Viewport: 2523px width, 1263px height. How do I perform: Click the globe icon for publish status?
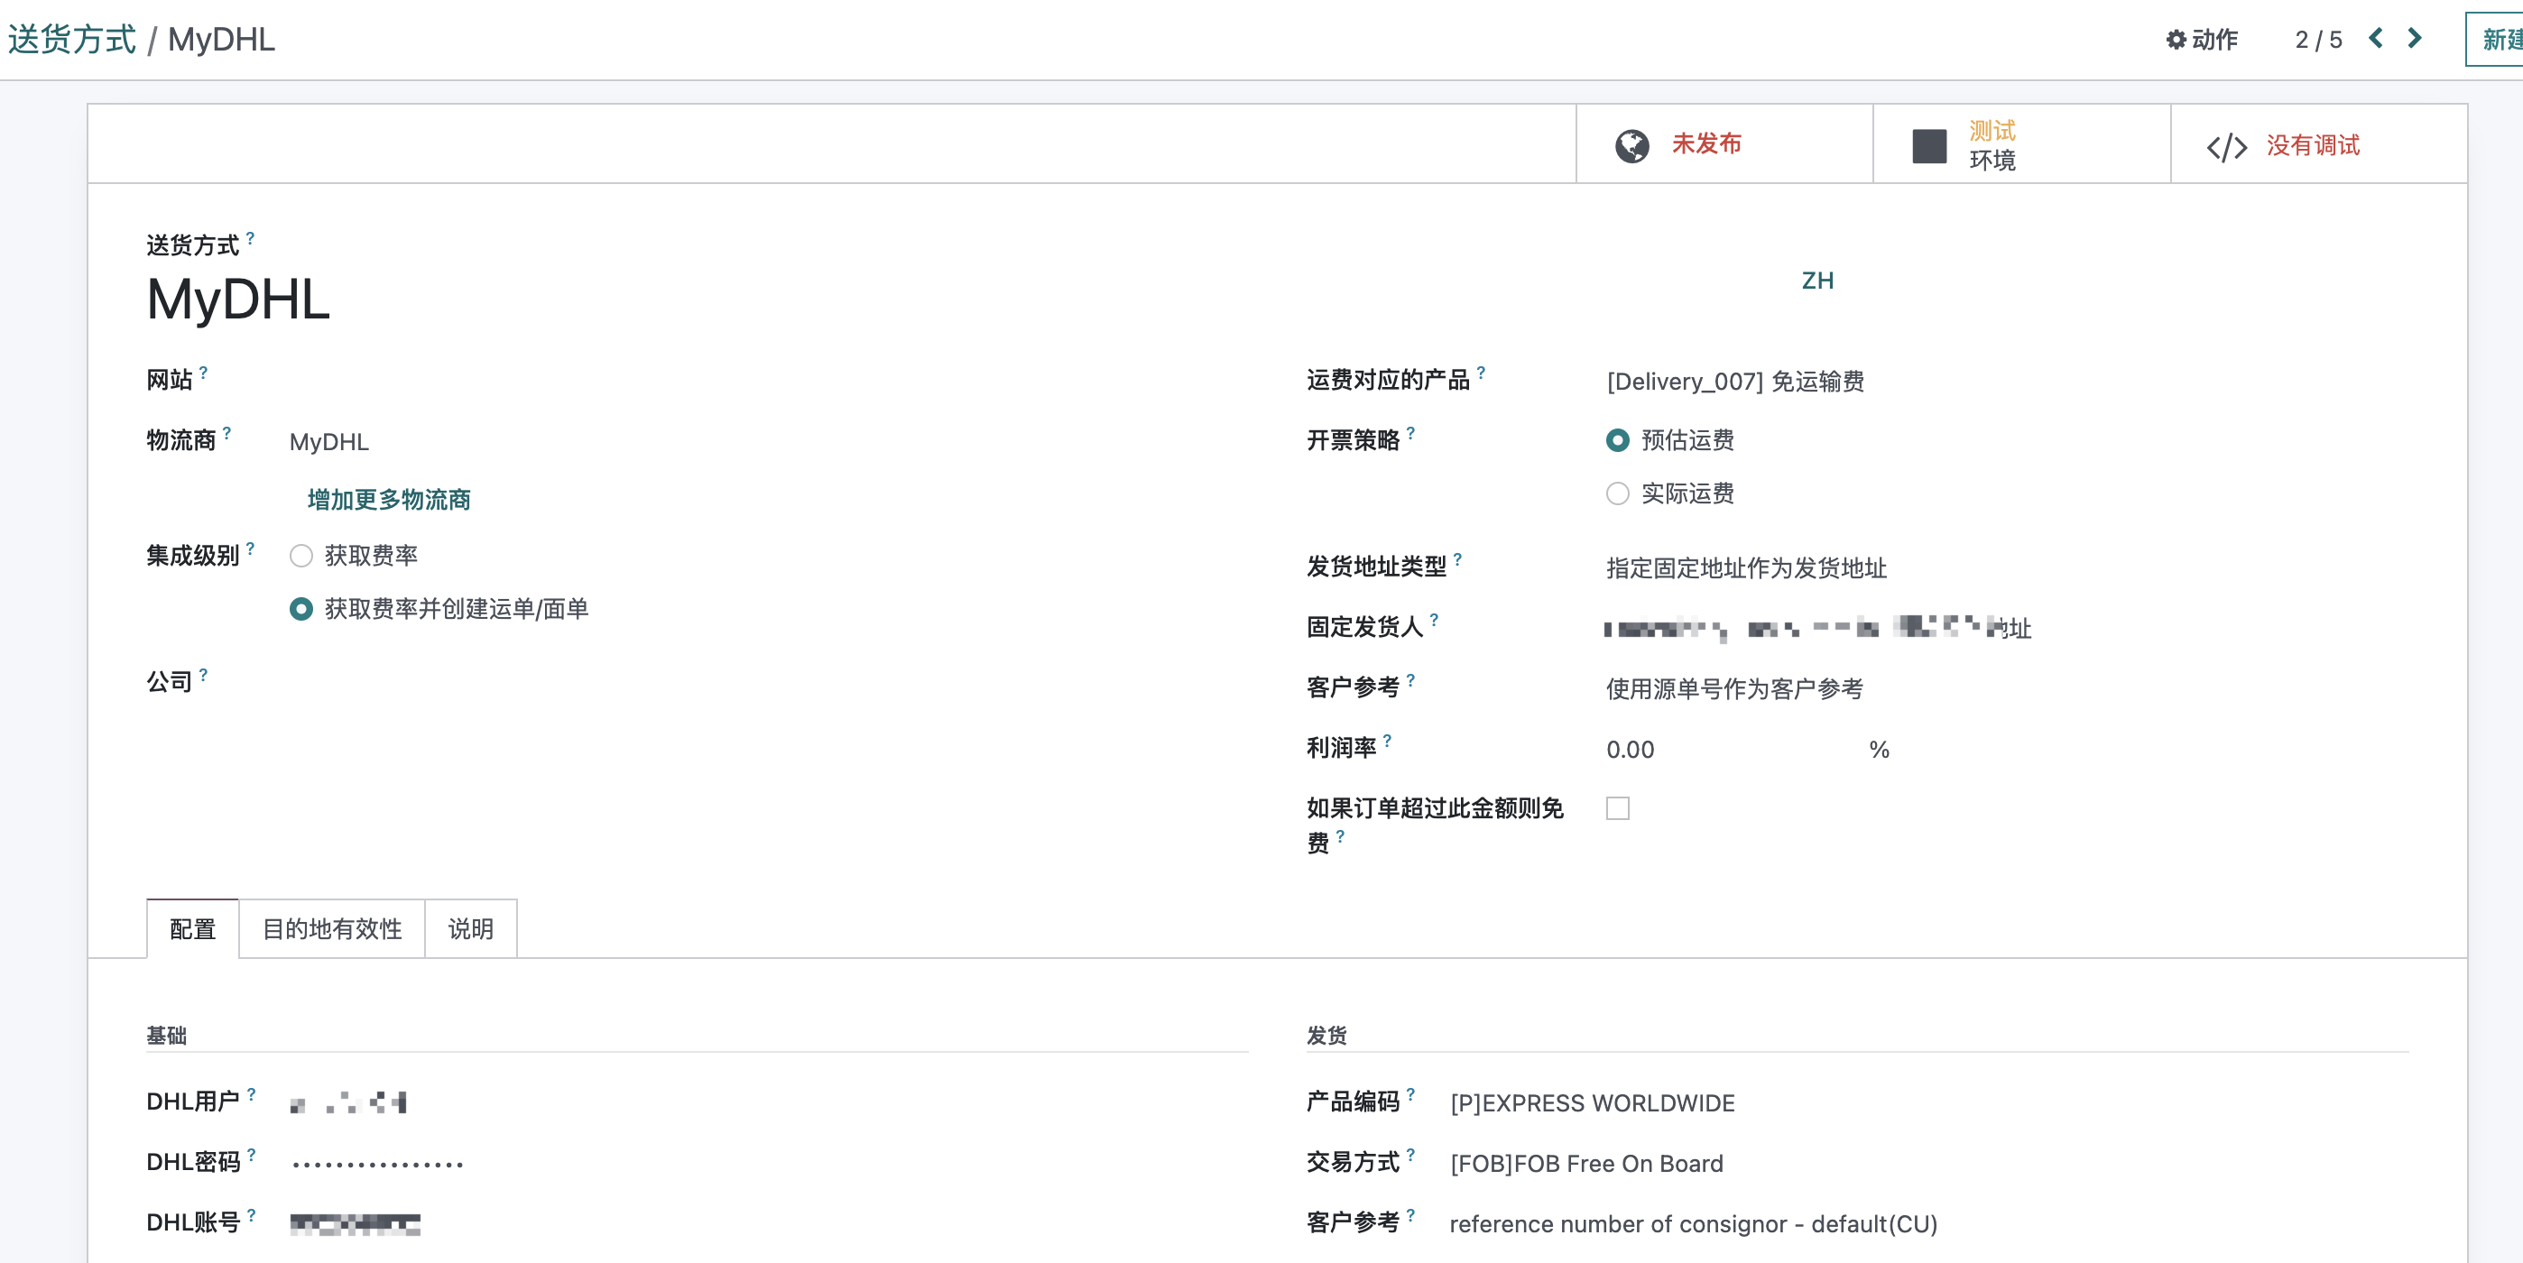click(x=1631, y=146)
